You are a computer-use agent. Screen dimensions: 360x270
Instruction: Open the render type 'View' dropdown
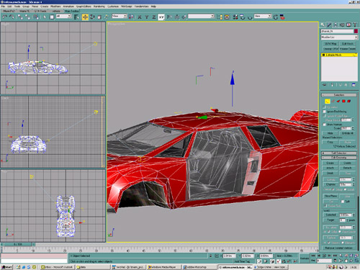(263, 16)
